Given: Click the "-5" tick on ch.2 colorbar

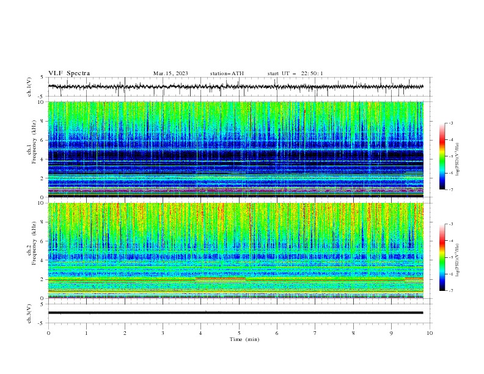Looking at the screenshot, I should pos(450,257).
